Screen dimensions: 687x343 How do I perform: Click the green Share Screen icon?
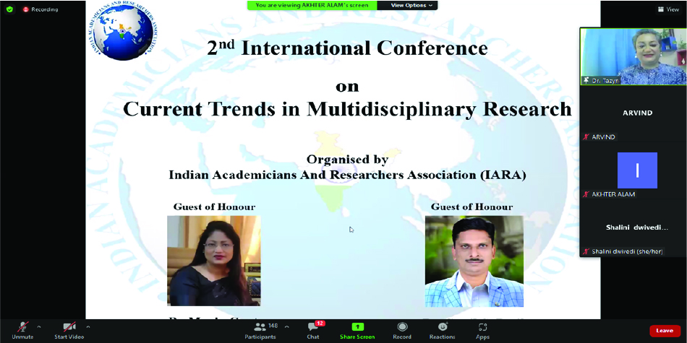(357, 327)
